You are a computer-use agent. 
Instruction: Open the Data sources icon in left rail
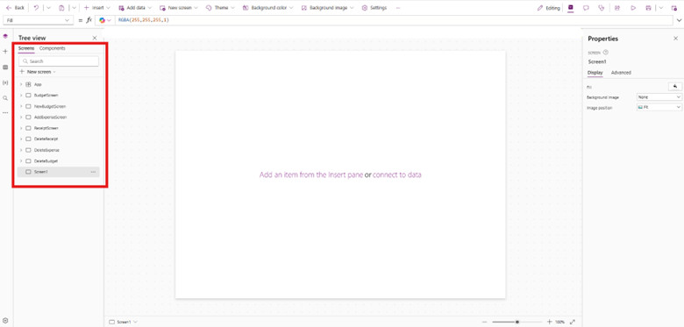click(x=5, y=68)
